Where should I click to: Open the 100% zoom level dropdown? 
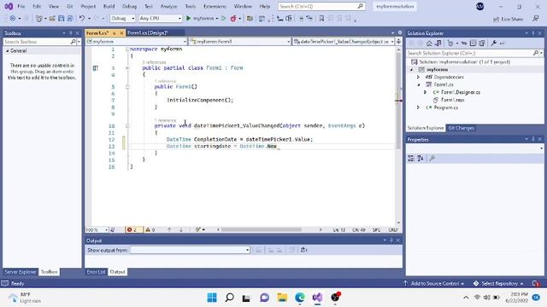97,229
